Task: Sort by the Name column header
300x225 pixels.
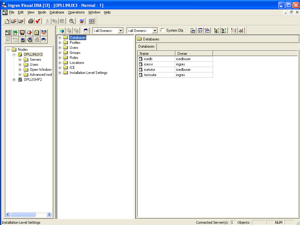Action: [x=156, y=54]
